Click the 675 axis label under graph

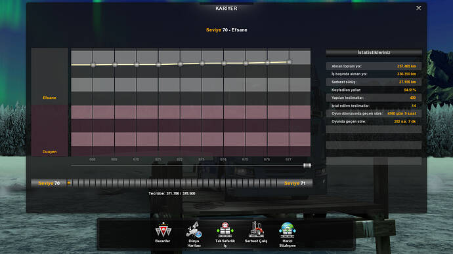(245, 159)
